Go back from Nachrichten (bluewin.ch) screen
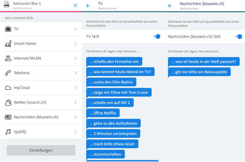The image size is (245, 162). click(x=170, y=6)
